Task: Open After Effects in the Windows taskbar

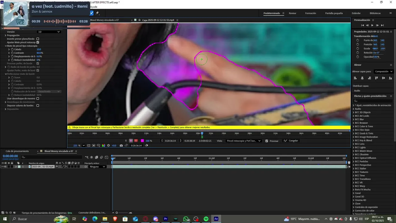Action: point(216,219)
